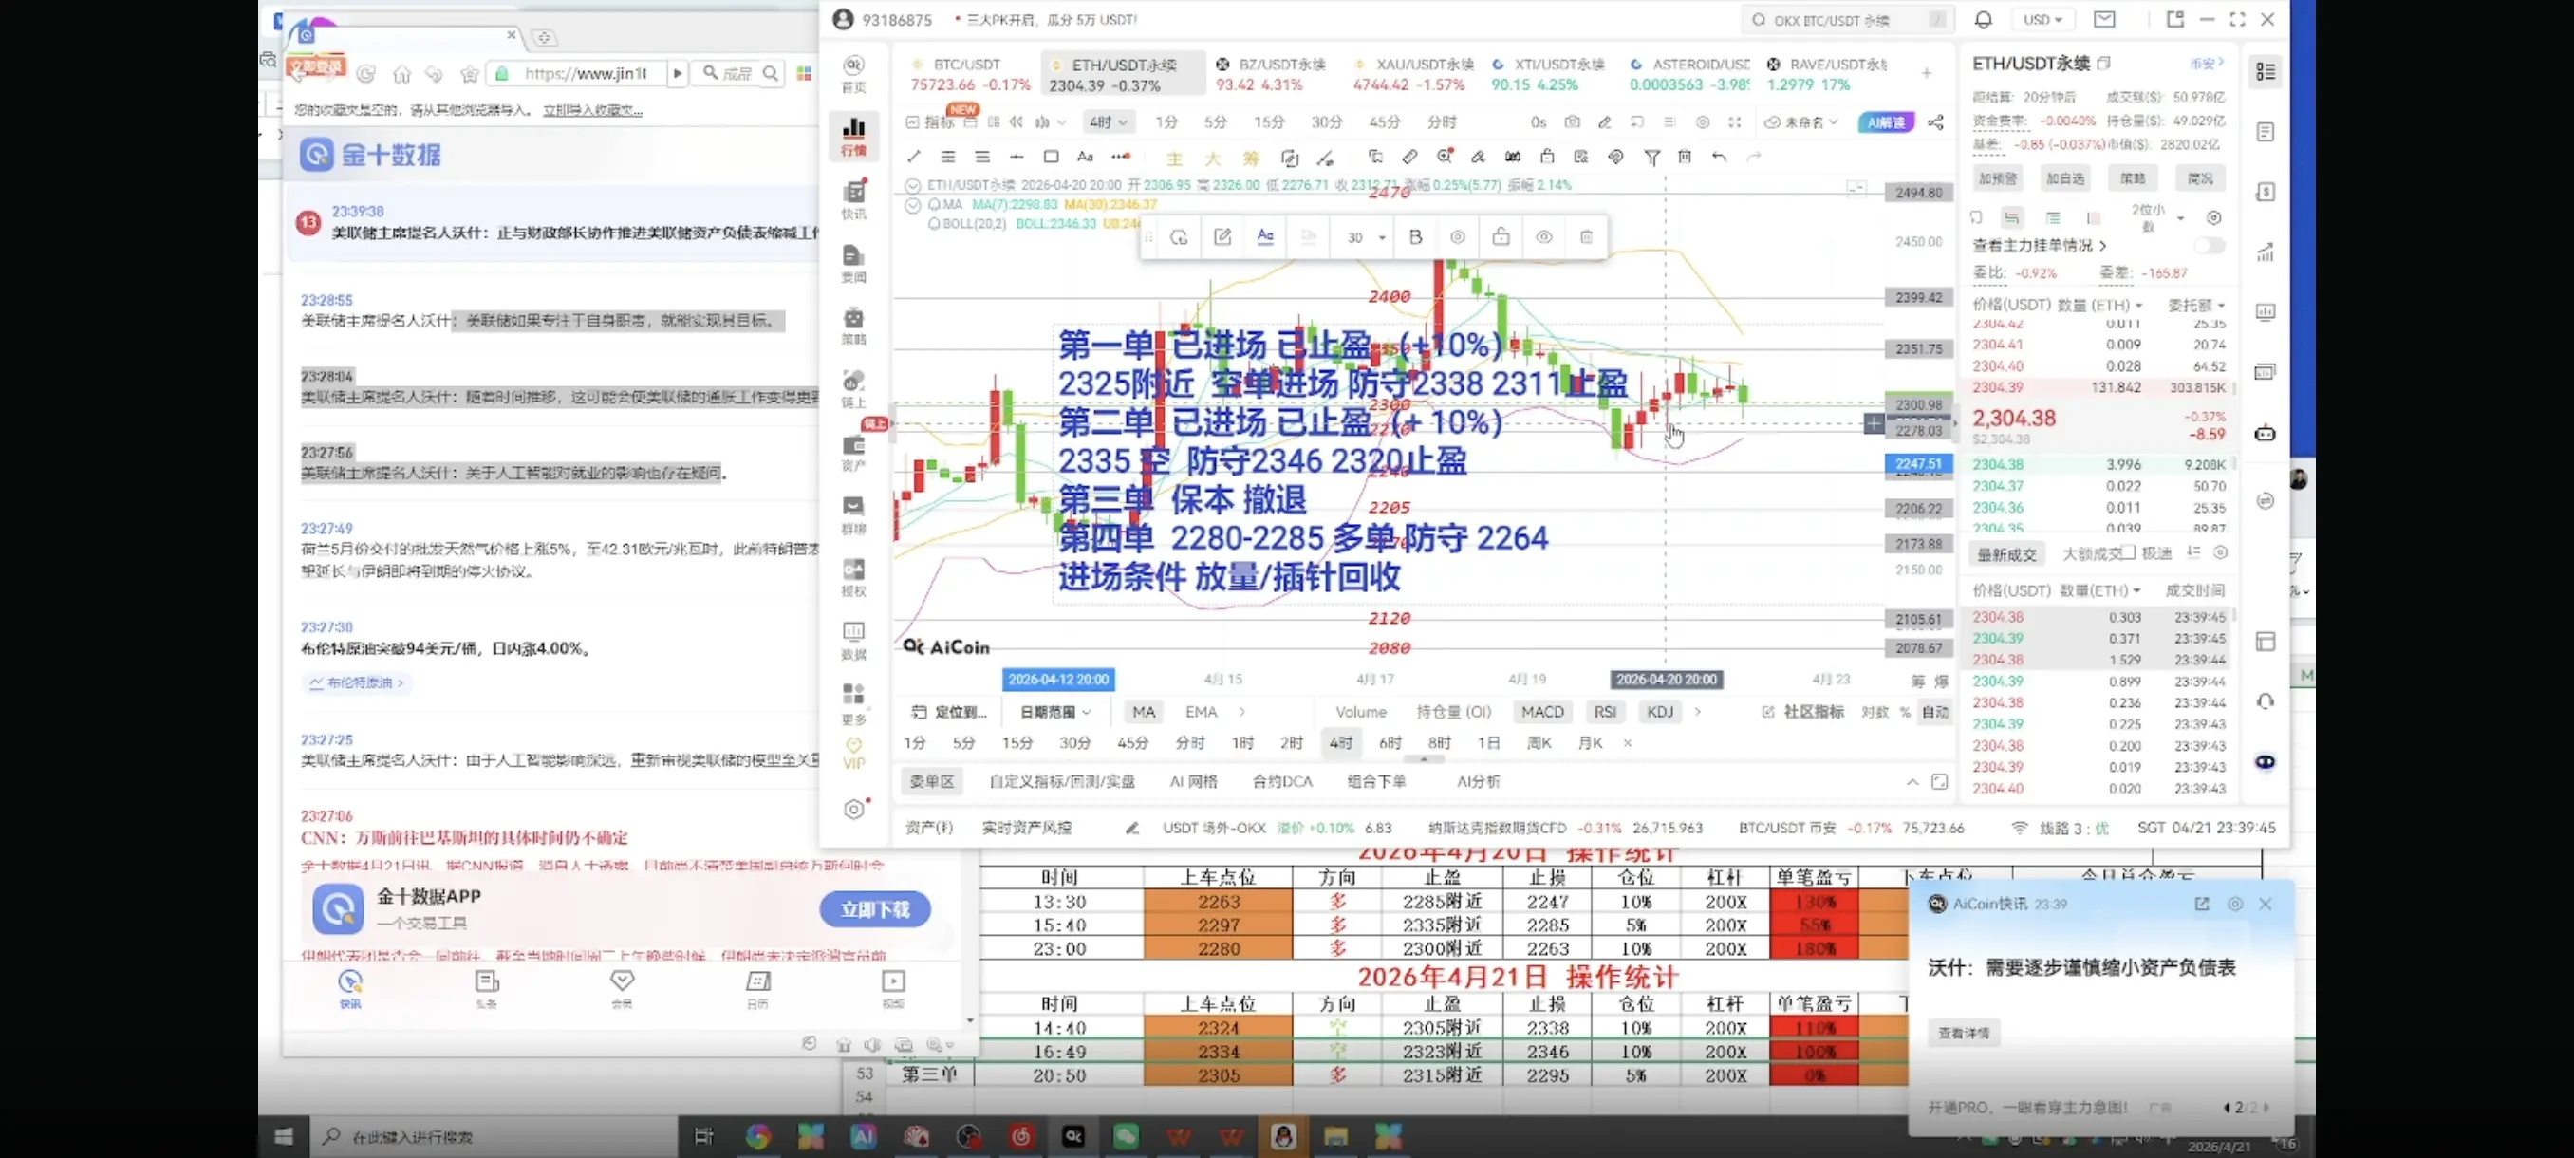Toggle the 查看主力挂单情况 switch
2574x1158 pixels.
click(x=2209, y=245)
